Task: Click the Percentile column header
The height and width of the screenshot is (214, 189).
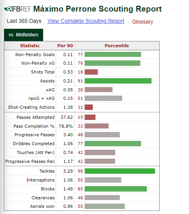Action: click(117, 46)
